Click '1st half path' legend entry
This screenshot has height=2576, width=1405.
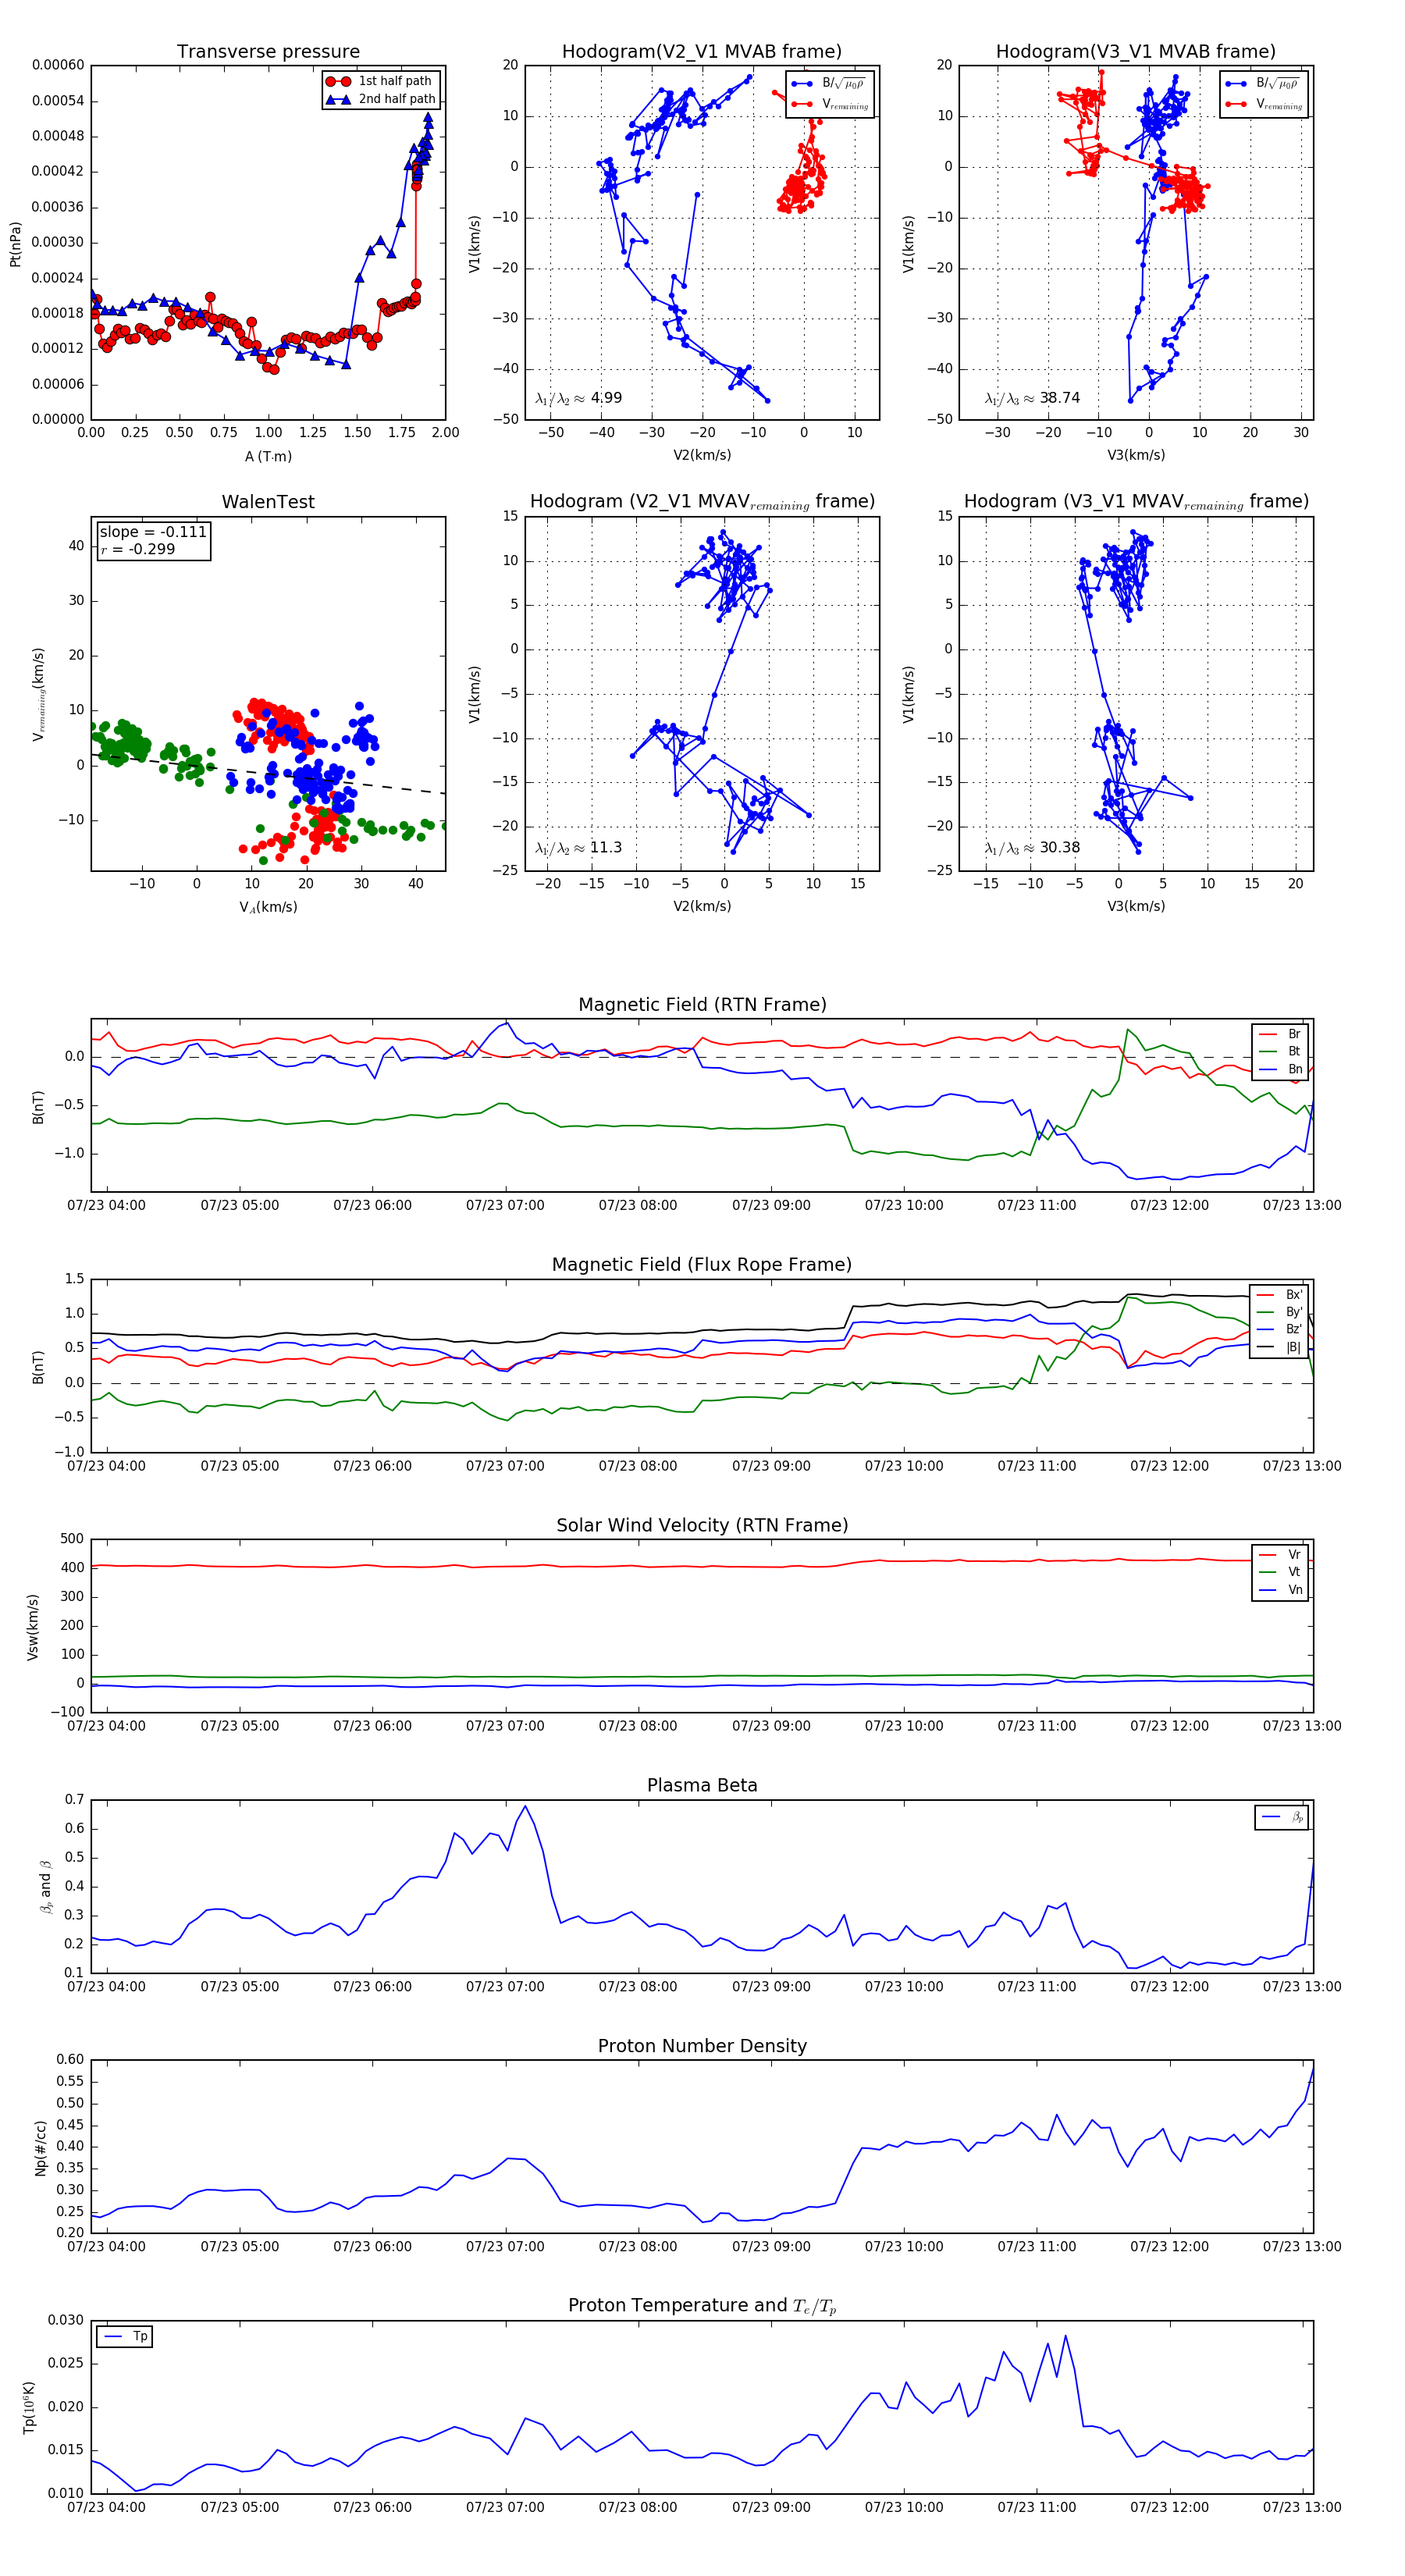click(381, 81)
